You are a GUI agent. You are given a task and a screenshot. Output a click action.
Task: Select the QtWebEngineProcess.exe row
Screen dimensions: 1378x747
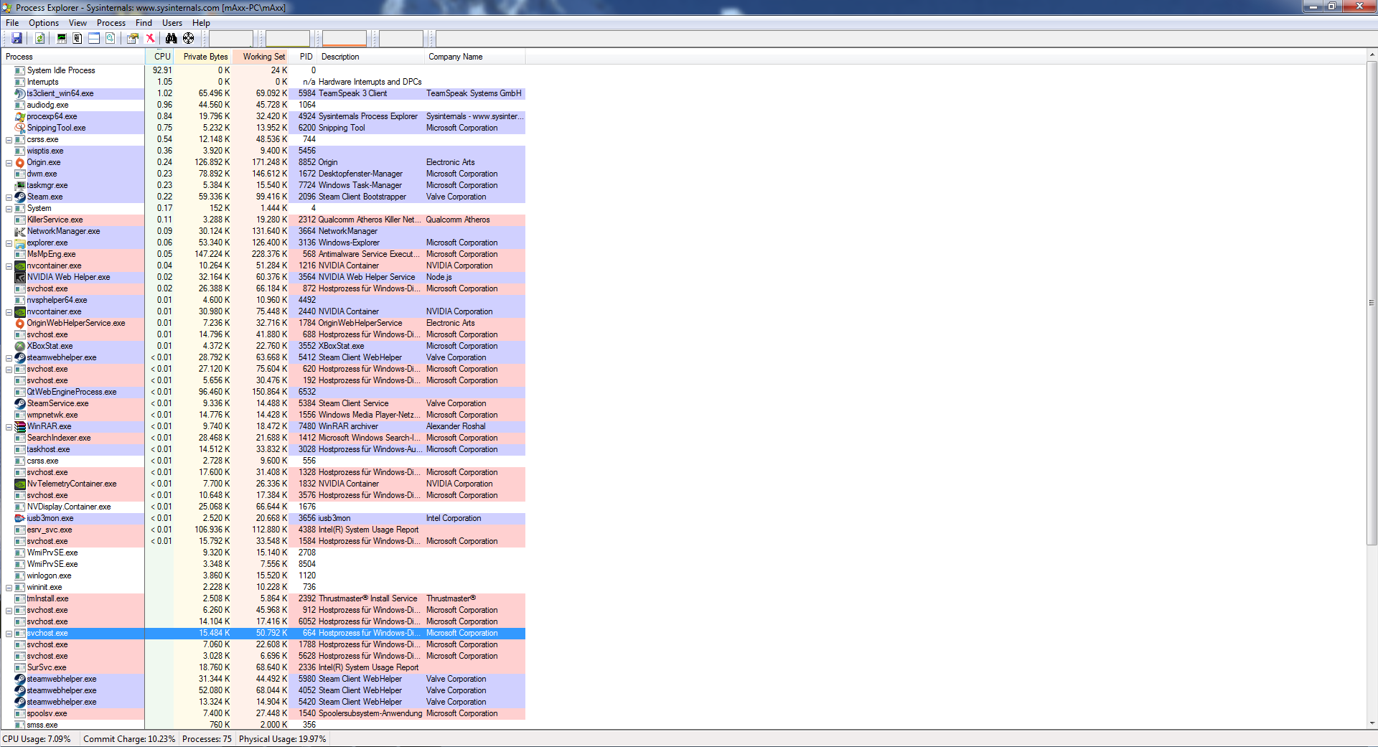263,392
